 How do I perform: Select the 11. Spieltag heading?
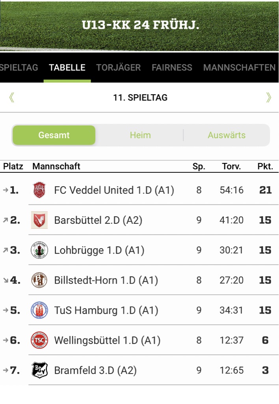click(140, 98)
